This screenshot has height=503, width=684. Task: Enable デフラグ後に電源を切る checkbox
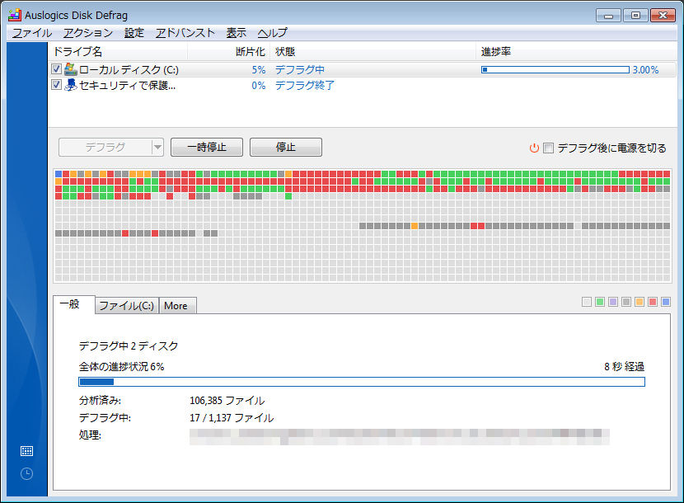[x=548, y=148]
